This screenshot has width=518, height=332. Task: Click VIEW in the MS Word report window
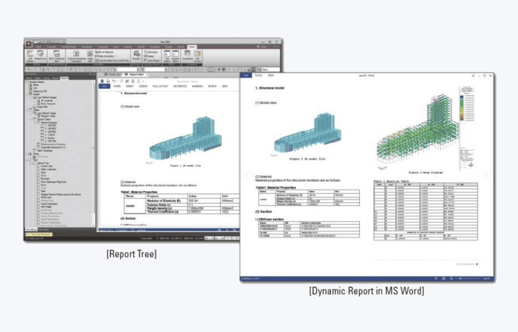coord(271,76)
